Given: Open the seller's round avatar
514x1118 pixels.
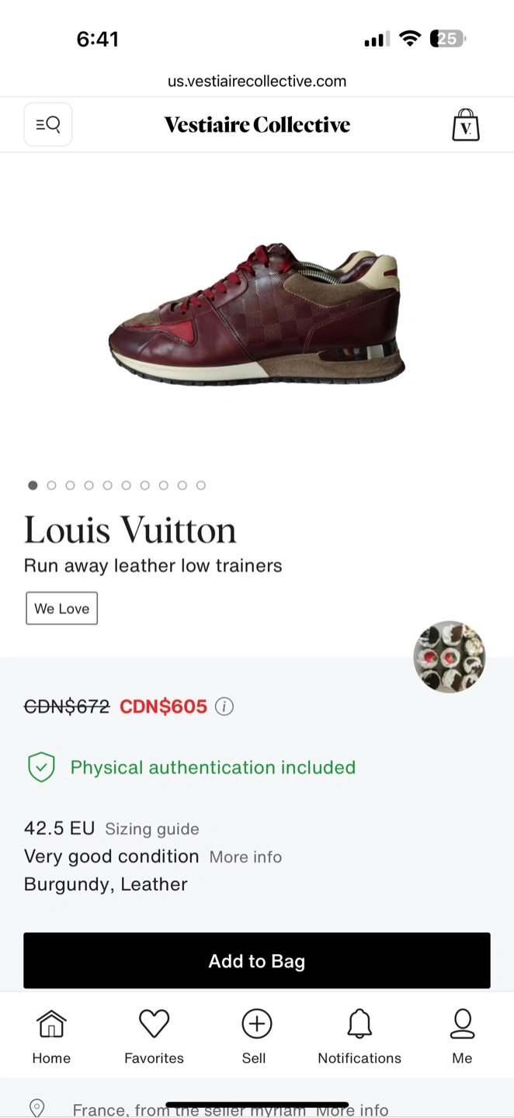Looking at the screenshot, I should tap(449, 657).
